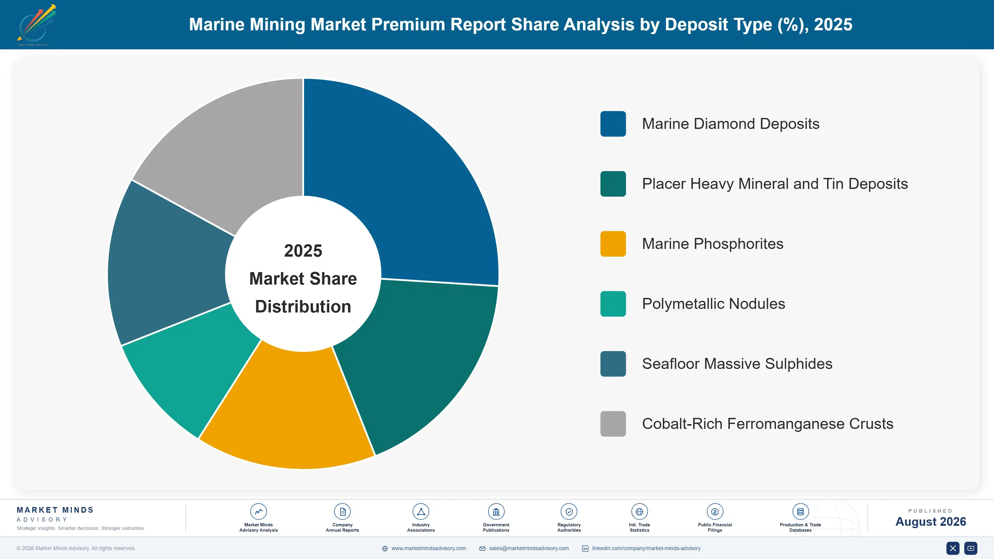Image resolution: width=994 pixels, height=559 pixels.
Task: Click the chart title heading text
Action: pos(520,24)
